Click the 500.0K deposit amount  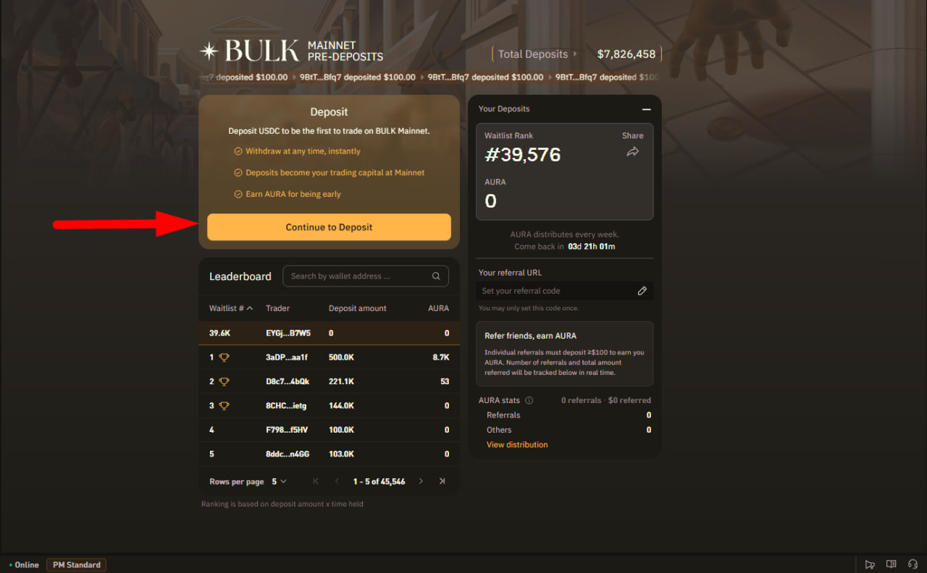pos(341,357)
